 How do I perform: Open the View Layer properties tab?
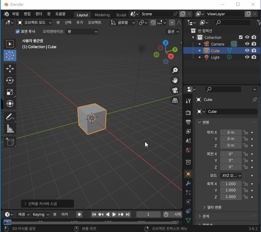click(x=188, y=131)
